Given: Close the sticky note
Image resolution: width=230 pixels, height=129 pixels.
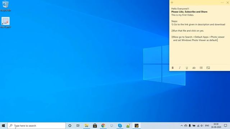Looking at the screenshot, I should [227, 3].
